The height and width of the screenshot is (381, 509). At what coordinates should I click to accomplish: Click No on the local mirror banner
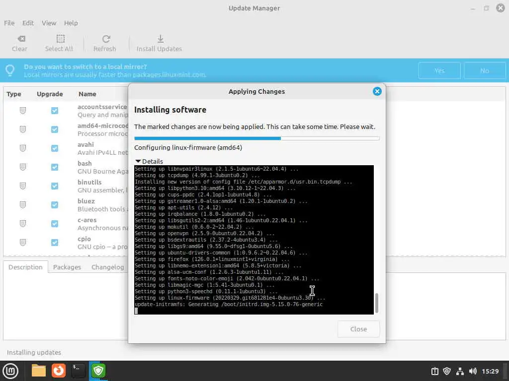click(x=484, y=70)
